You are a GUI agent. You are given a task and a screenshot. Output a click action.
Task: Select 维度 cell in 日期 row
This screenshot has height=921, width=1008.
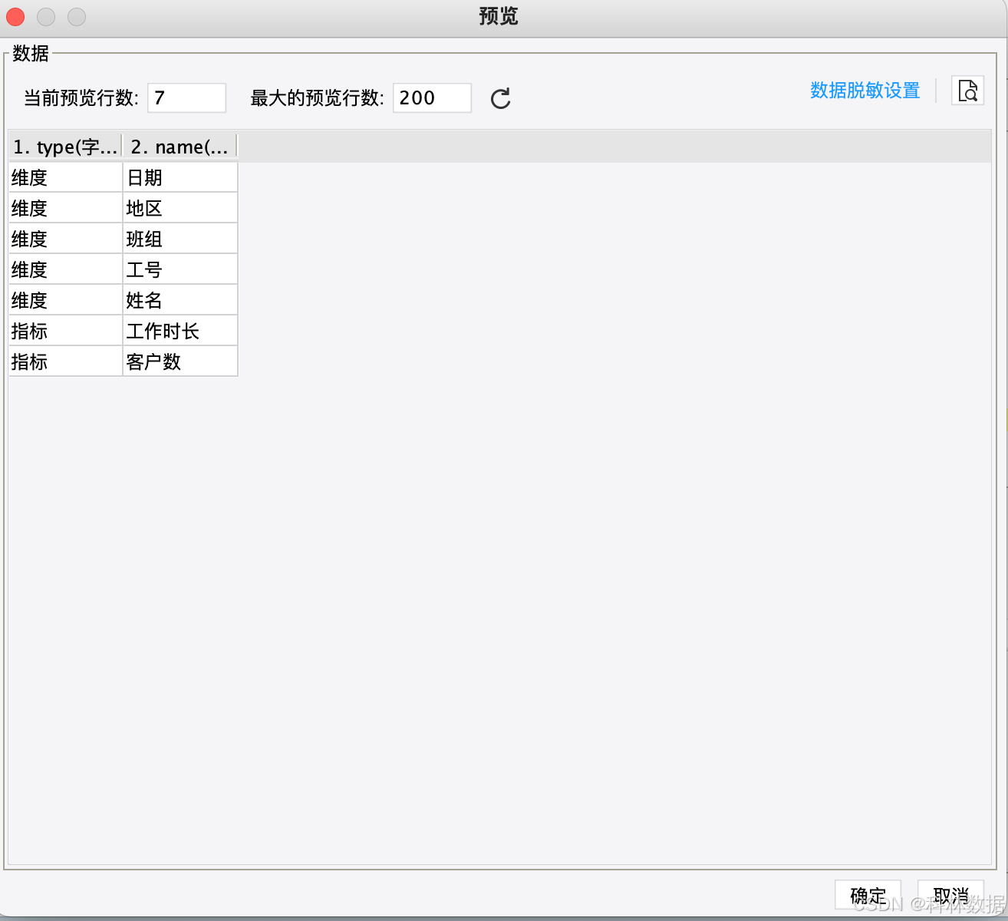66,177
